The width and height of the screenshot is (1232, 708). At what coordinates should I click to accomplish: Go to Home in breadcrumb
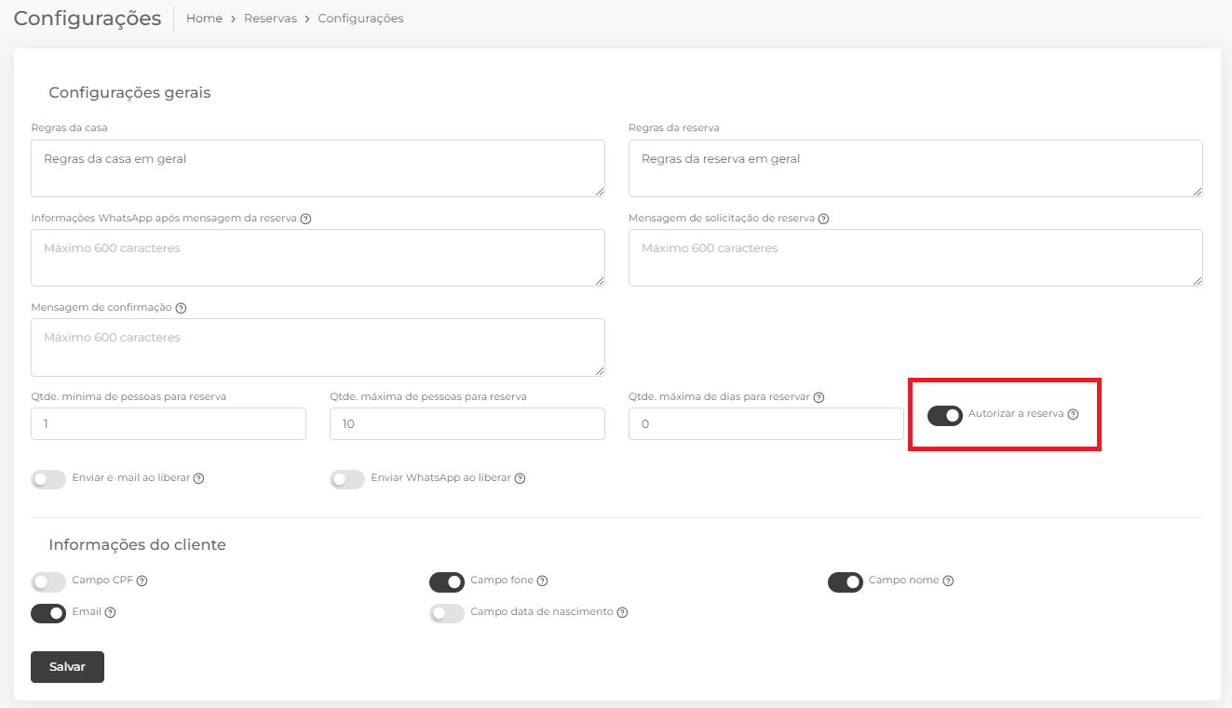coord(204,19)
